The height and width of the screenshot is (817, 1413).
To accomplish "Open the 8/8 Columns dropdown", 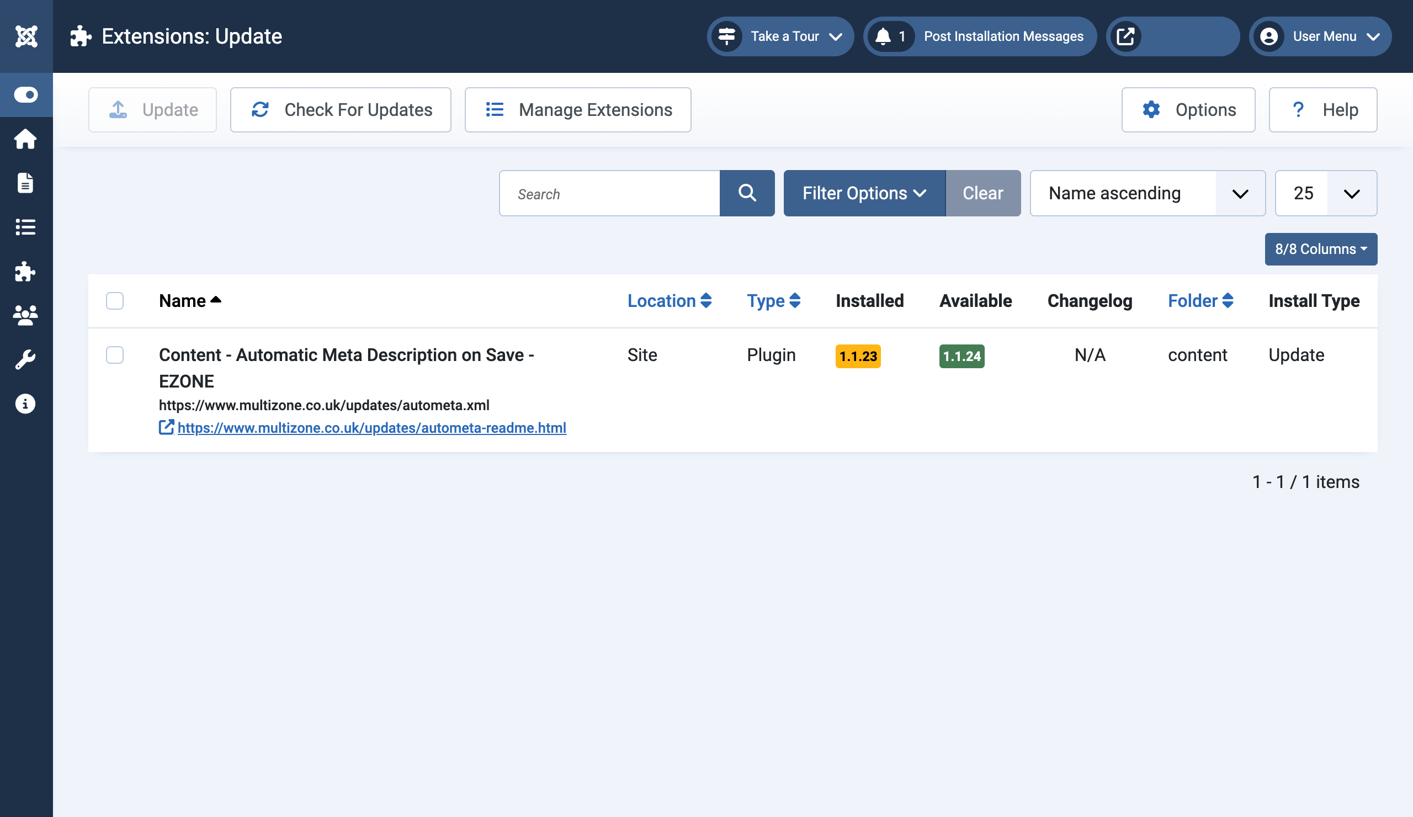I will click(1320, 249).
